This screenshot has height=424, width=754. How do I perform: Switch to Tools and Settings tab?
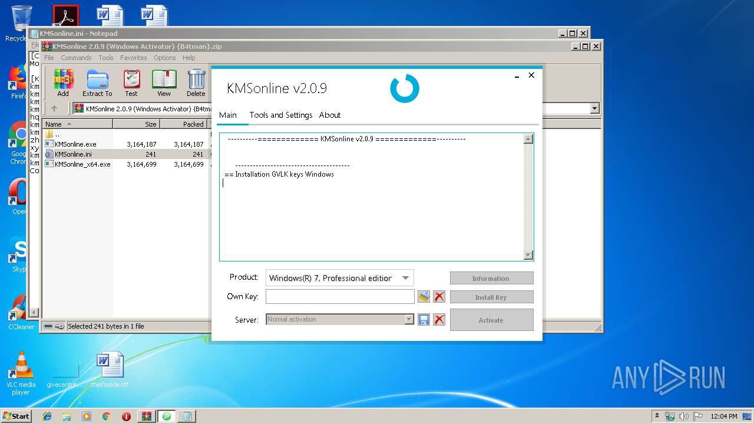(x=281, y=115)
